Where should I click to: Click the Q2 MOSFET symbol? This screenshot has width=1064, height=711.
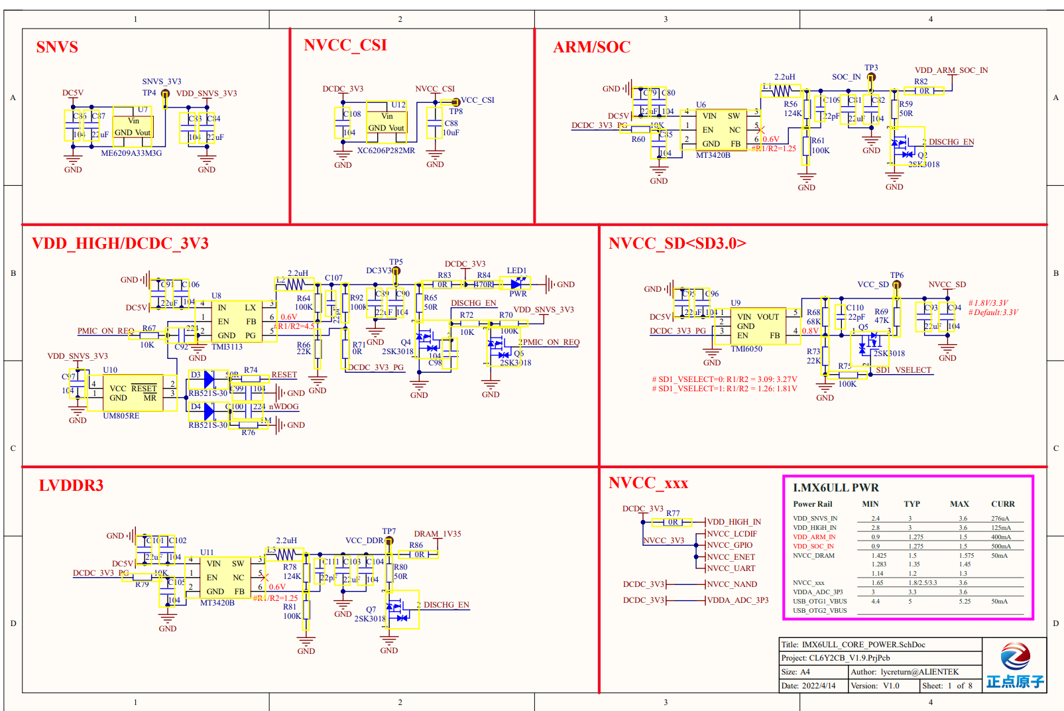[x=907, y=147]
